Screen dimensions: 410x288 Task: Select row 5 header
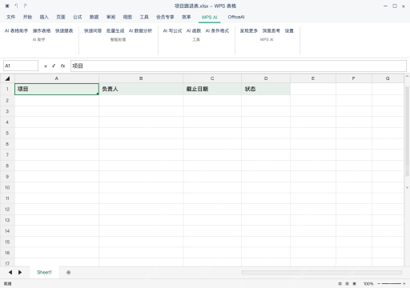point(7,133)
